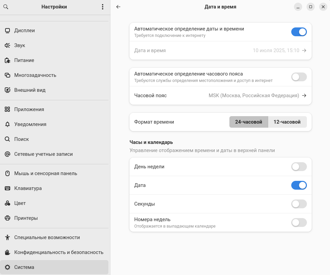The height and width of the screenshot is (275, 330).
Task: Toggle the Номера недель switch
Action: [x=299, y=223]
